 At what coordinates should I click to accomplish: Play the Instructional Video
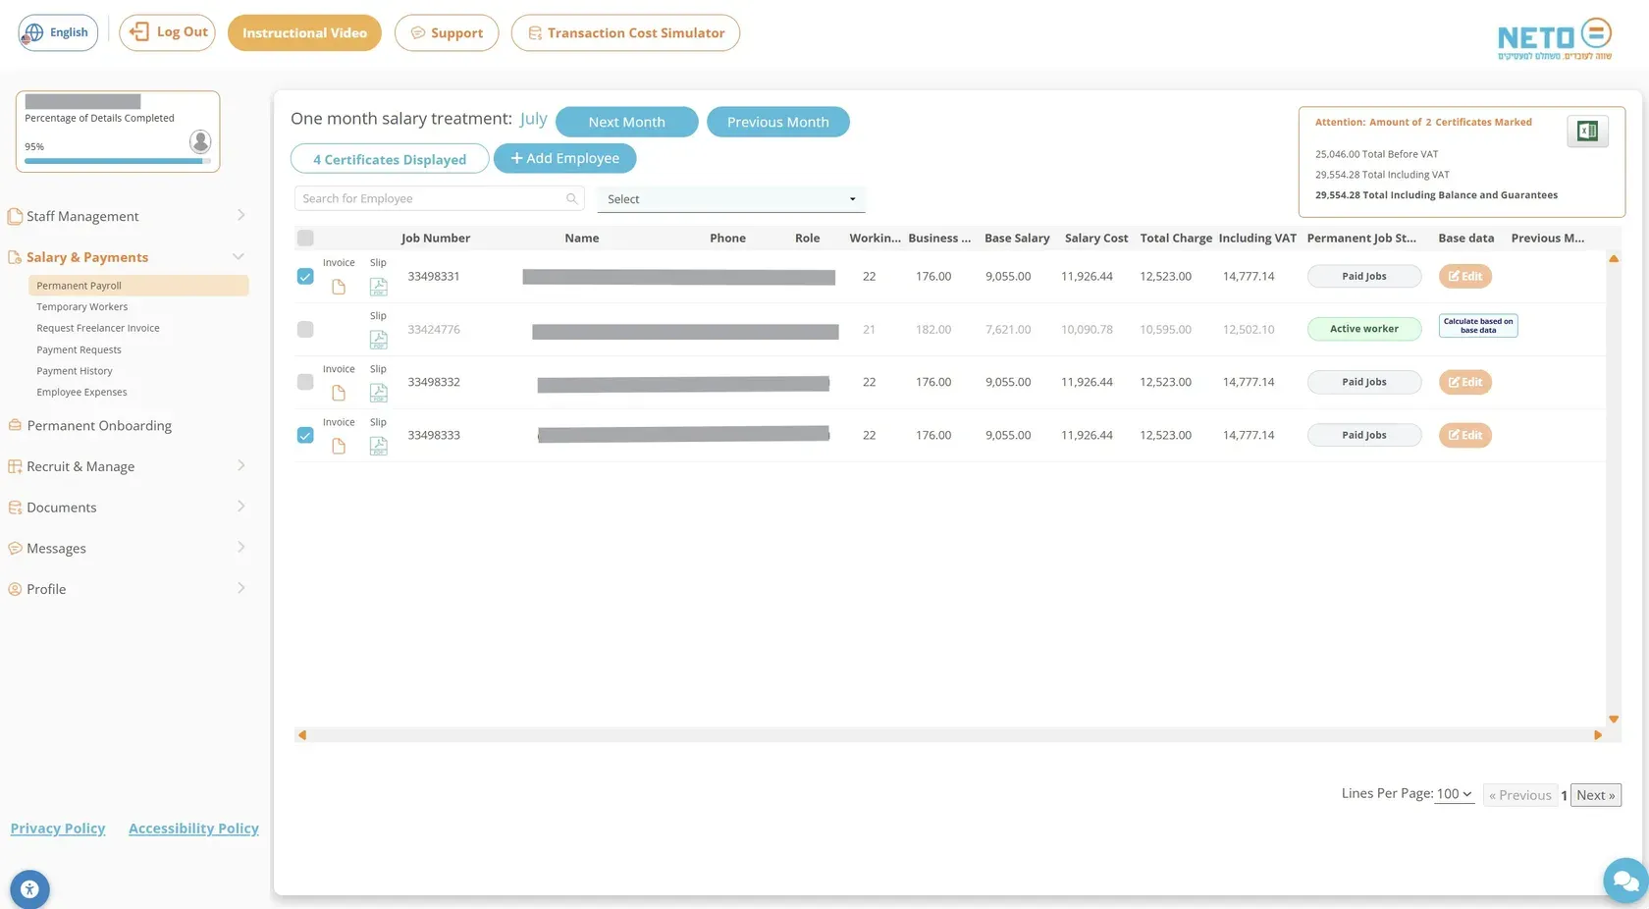coord(304,32)
